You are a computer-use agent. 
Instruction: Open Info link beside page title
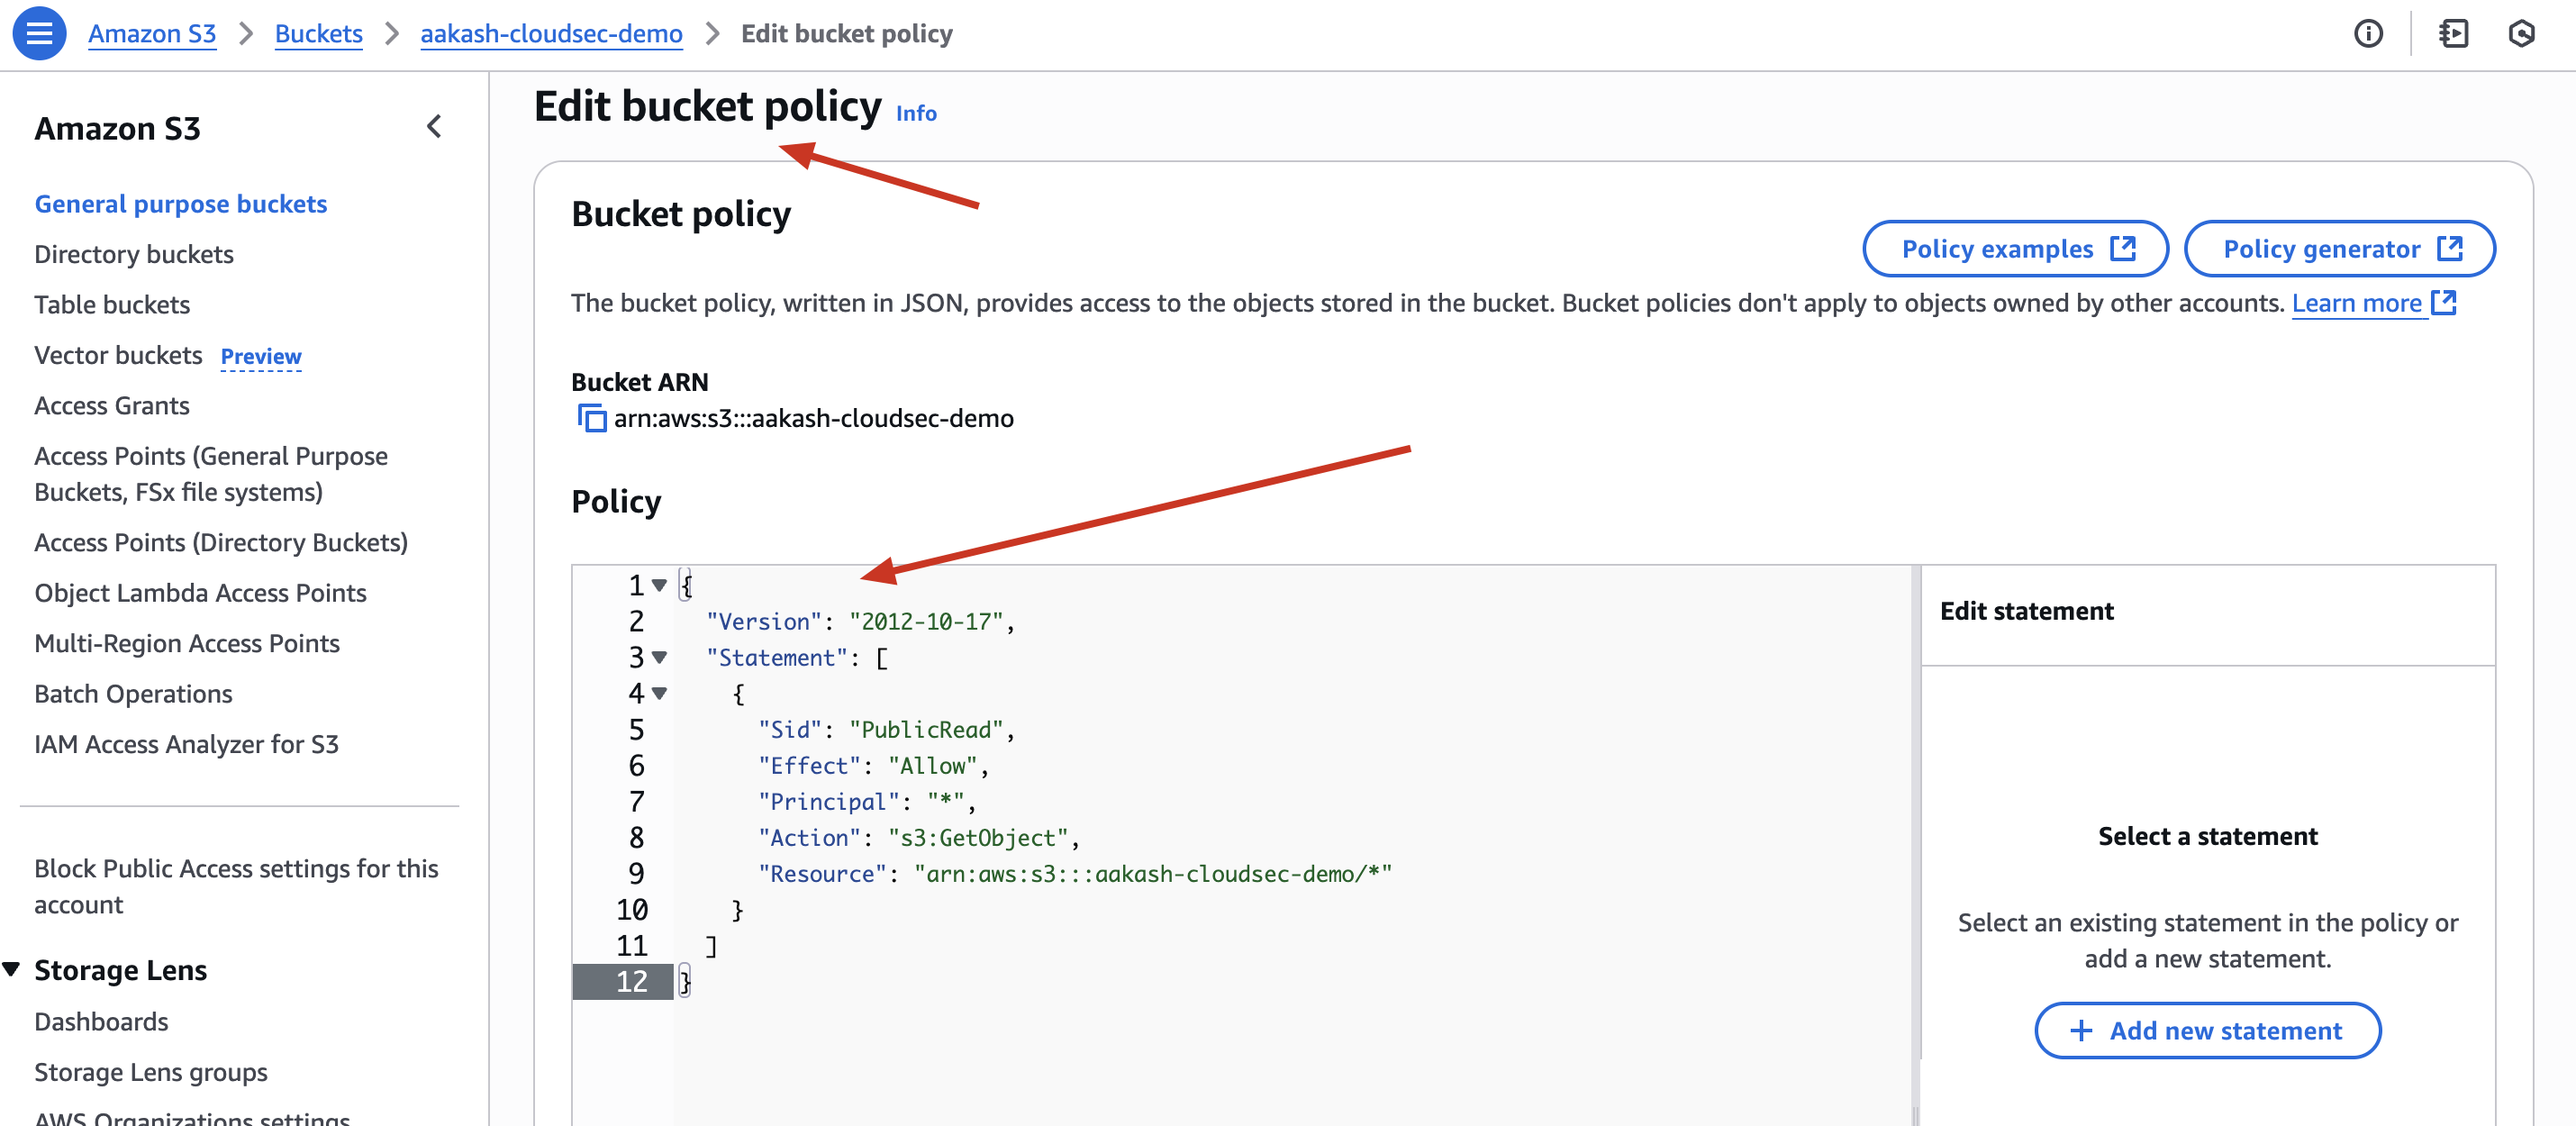916,113
